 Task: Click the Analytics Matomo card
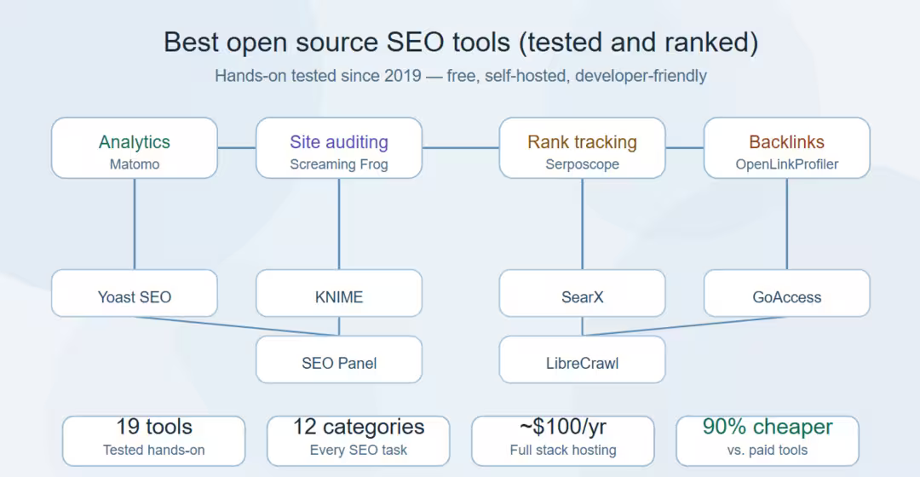click(135, 148)
